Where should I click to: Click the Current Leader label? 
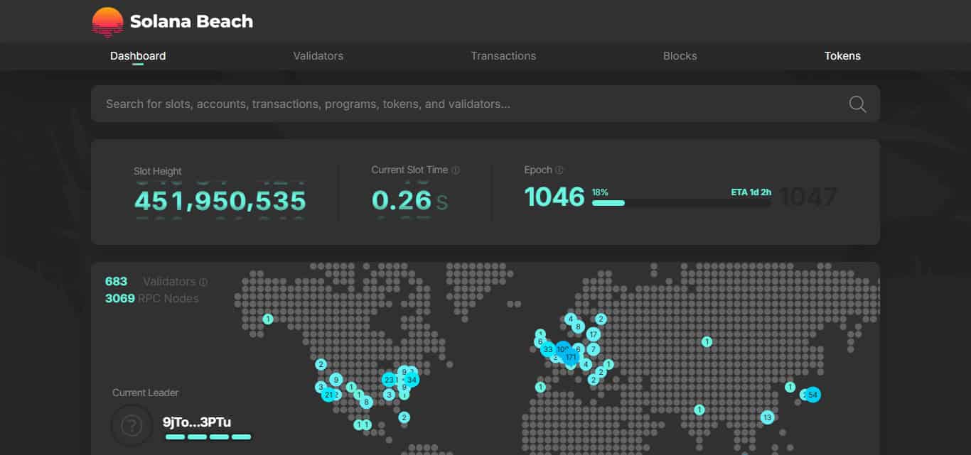tap(146, 393)
